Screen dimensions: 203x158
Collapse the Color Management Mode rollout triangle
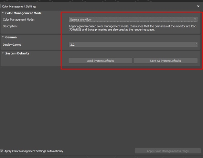point(3,13)
